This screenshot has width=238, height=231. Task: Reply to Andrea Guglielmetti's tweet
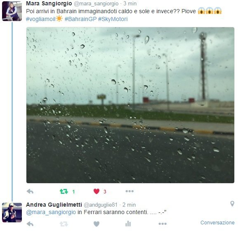pyautogui.click(x=30, y=224)
